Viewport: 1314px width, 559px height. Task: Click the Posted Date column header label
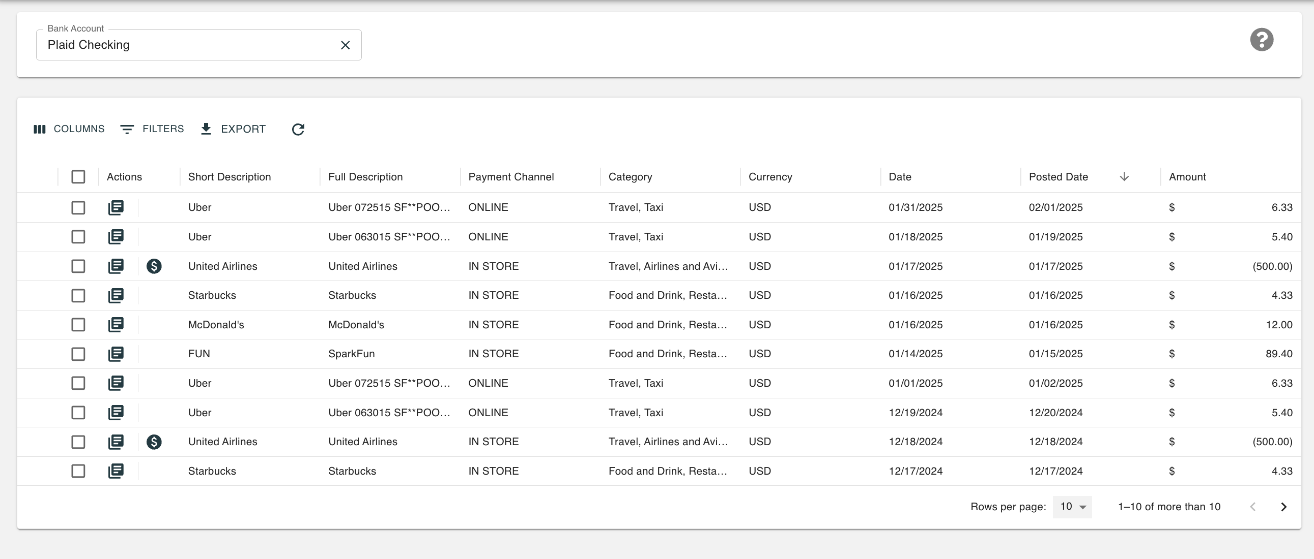pyautogui.click(x=1059, y=177)
